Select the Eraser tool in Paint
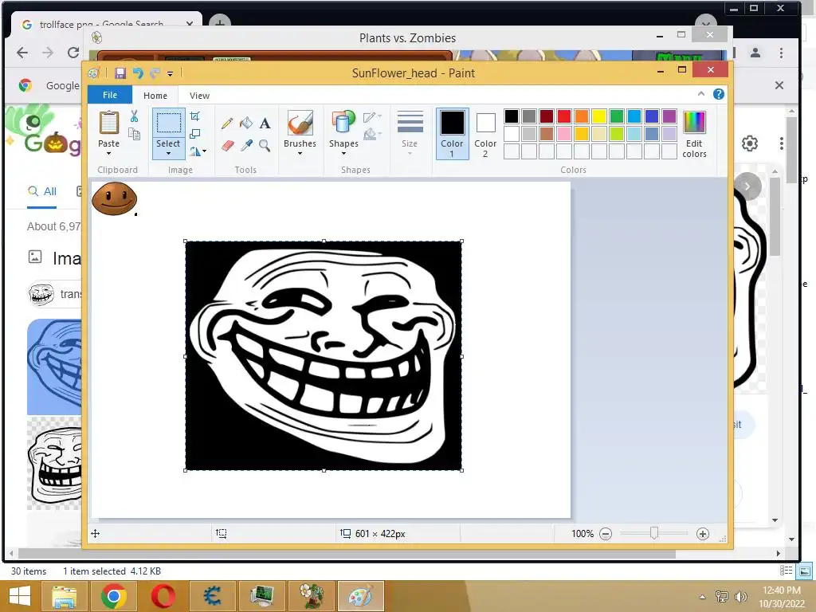The image size is (816, 612). tap(227, 145)
